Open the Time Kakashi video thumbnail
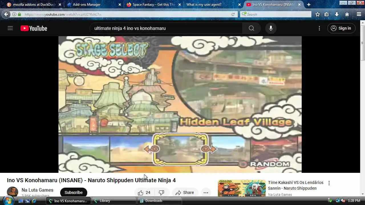This screenshot has width=365, height=205. 242,188
